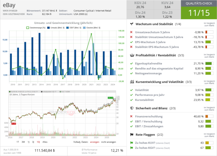Click the Profitabilität / Rentabilität hands icon
Image resolution: width=217 pixels, height=156 pixels.
coord(132,55)
